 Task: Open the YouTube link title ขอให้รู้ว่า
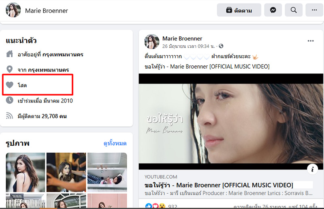[224, 185]
